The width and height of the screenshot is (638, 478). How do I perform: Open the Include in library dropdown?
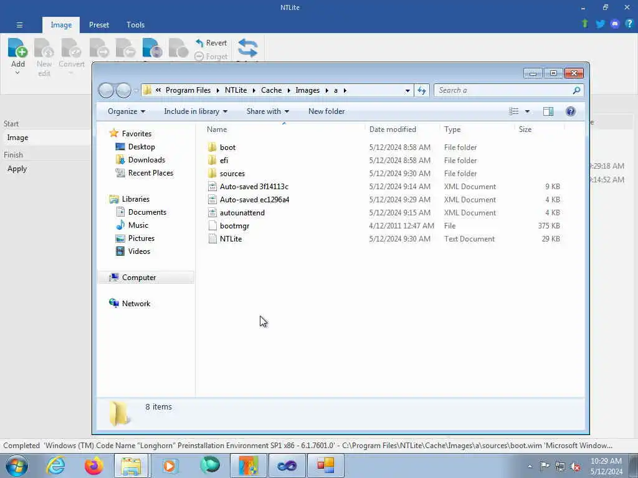tap(196, 111)
